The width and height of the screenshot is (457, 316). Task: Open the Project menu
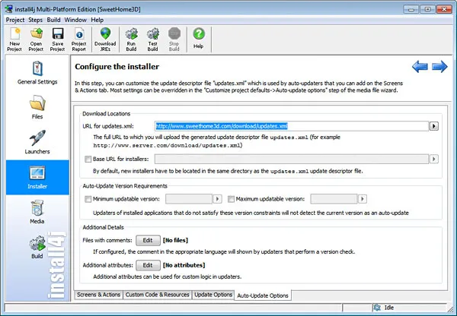click(15, 20)
